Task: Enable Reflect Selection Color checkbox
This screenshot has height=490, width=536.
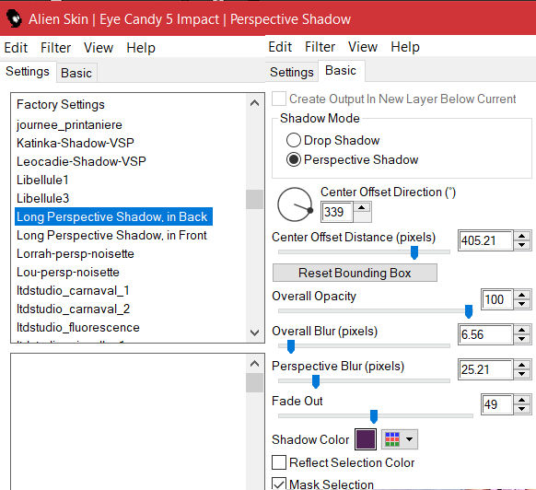Action: coord(279,462)
